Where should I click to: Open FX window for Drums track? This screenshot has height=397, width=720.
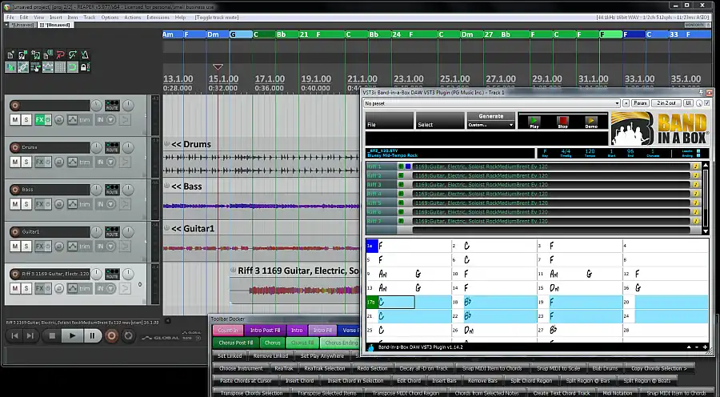coord(40,162)
